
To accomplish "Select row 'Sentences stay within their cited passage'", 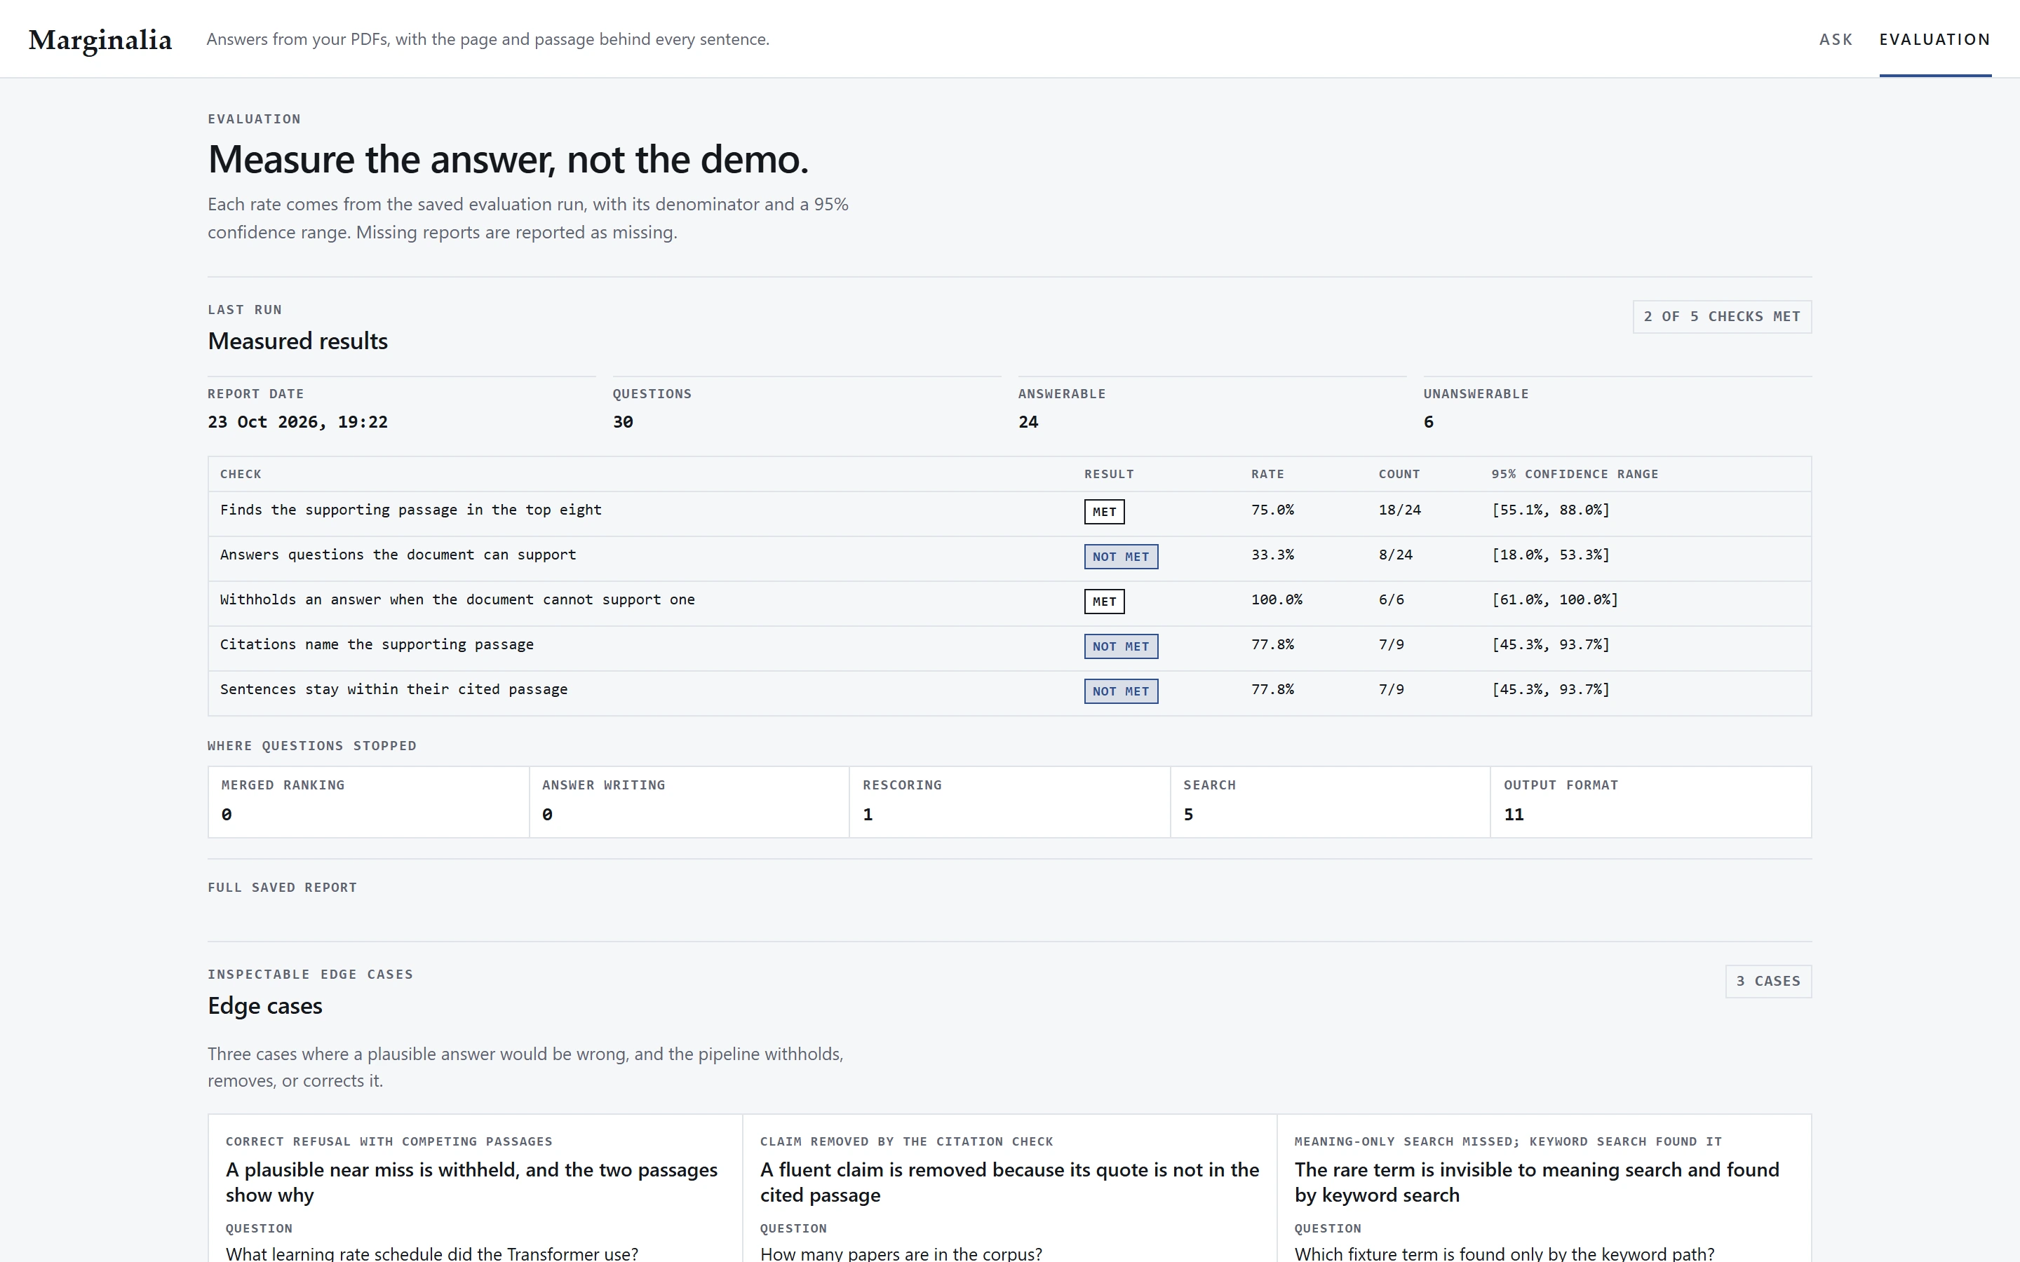I will click(1009, 693).
